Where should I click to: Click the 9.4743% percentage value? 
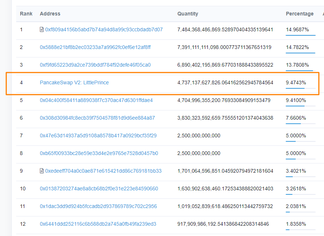296,82
